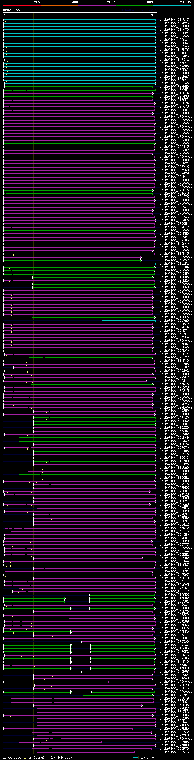Select the UniRef100_A6QWI6 label
This screenshot has height=760, width=194.
174,655
